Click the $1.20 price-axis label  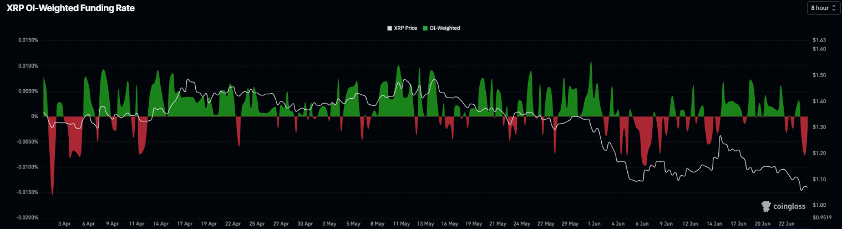(x=819, y=153)
